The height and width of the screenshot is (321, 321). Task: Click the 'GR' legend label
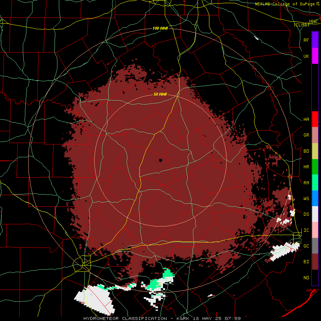coord(306,135)
